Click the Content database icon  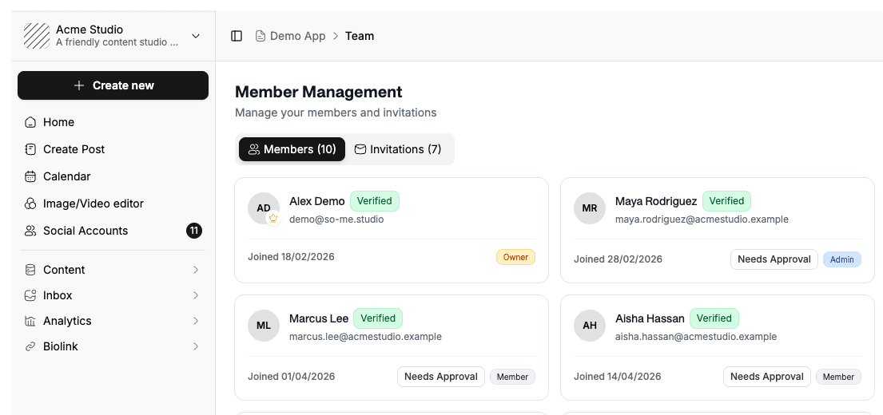[30, 270]
